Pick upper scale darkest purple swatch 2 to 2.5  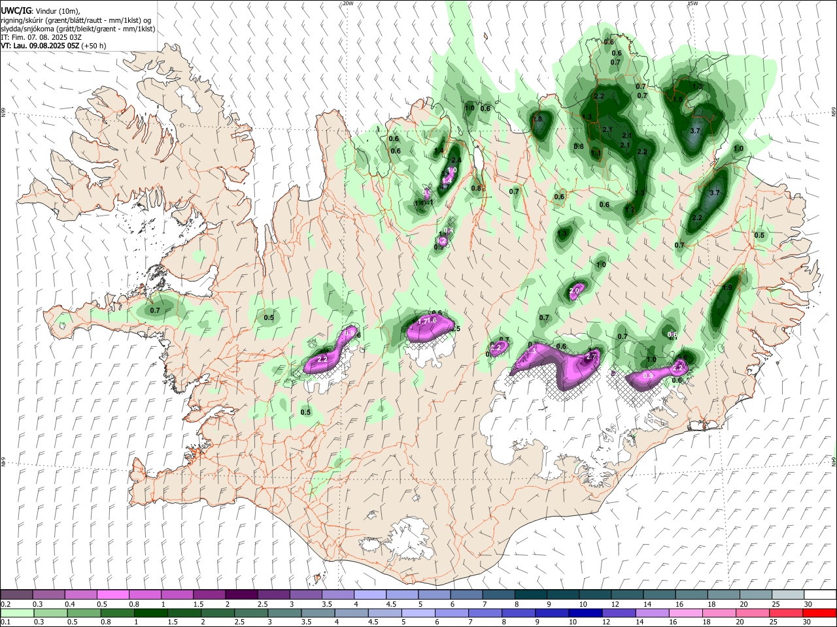241,595
